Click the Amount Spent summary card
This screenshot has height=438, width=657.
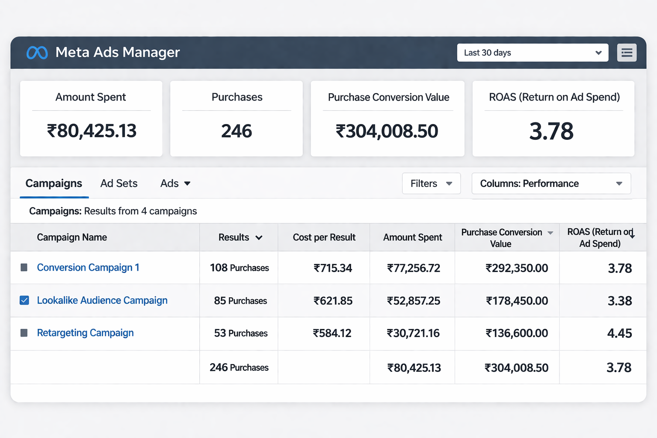click(x=91, y=118)
